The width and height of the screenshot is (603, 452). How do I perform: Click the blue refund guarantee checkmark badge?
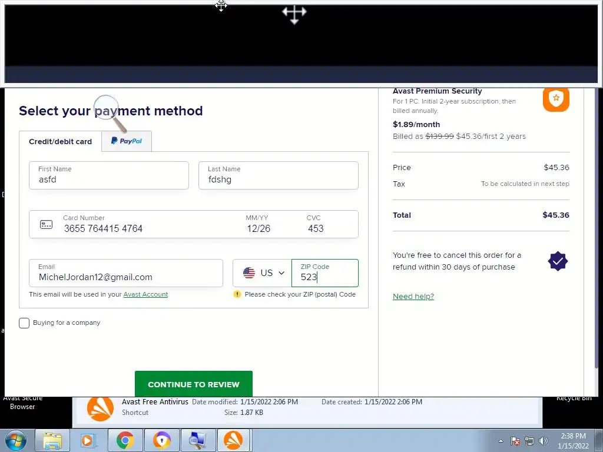558,261
